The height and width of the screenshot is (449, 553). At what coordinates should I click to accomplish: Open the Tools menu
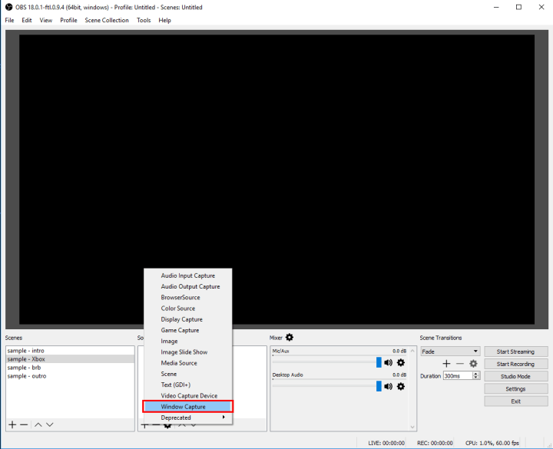[x=144, y=20]
